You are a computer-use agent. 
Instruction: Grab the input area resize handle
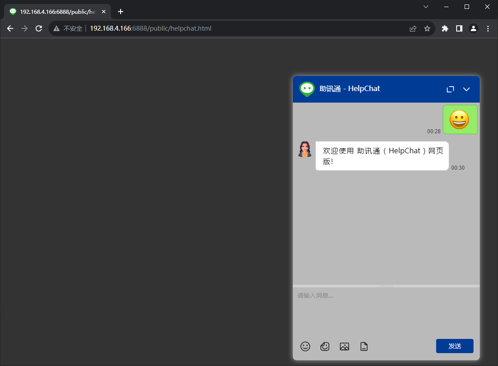point(386,286)
